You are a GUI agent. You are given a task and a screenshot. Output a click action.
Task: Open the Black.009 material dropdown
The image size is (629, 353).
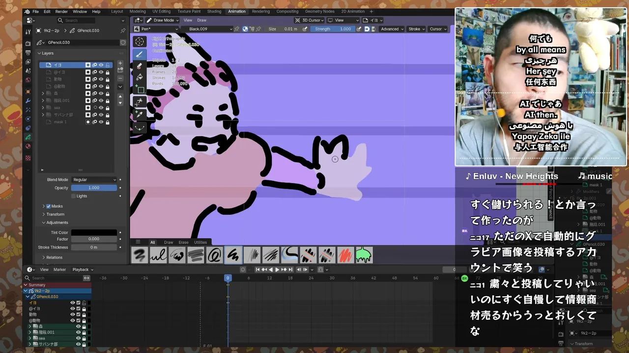point(207,29)
